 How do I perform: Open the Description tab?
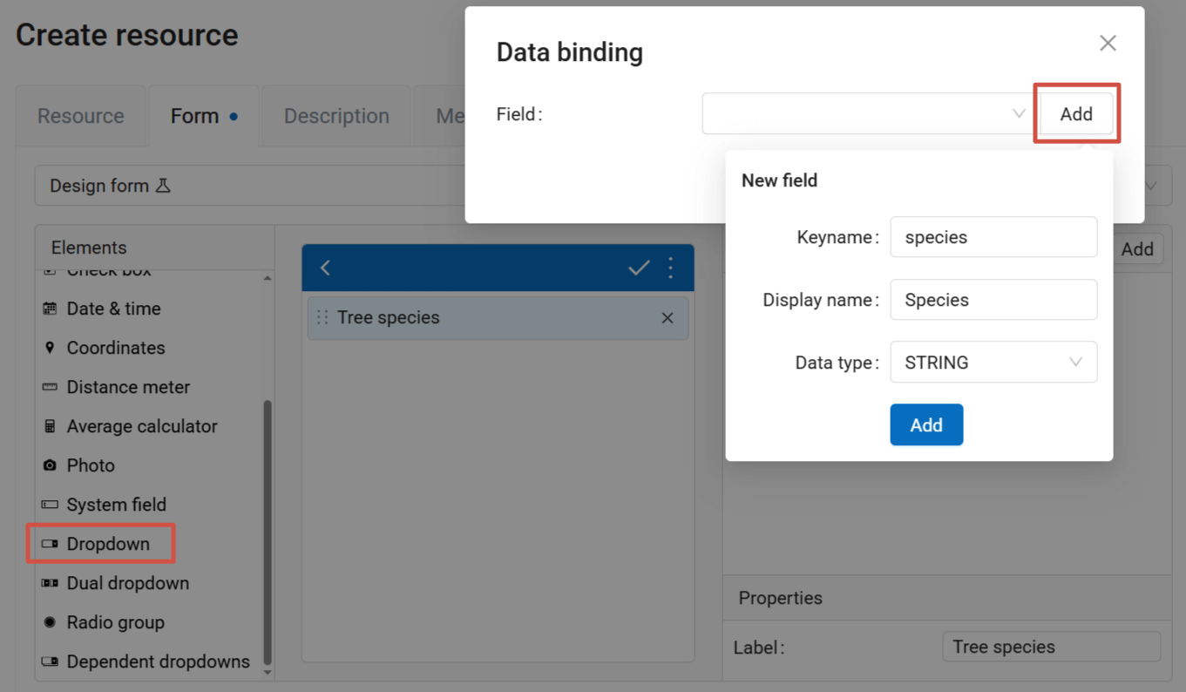click(x=336, y=116)
